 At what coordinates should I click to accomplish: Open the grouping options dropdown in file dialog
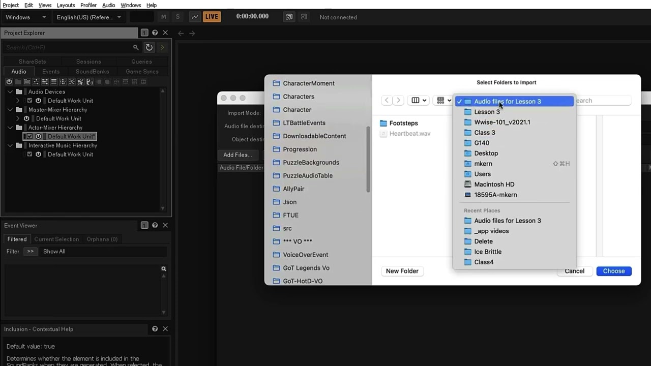[443, 100]
